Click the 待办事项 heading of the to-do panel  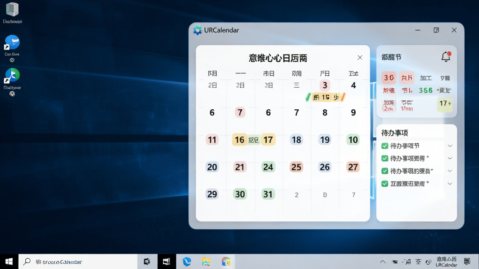395,133
